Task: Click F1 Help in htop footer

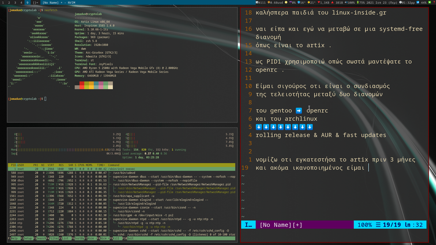Action: 14,239
